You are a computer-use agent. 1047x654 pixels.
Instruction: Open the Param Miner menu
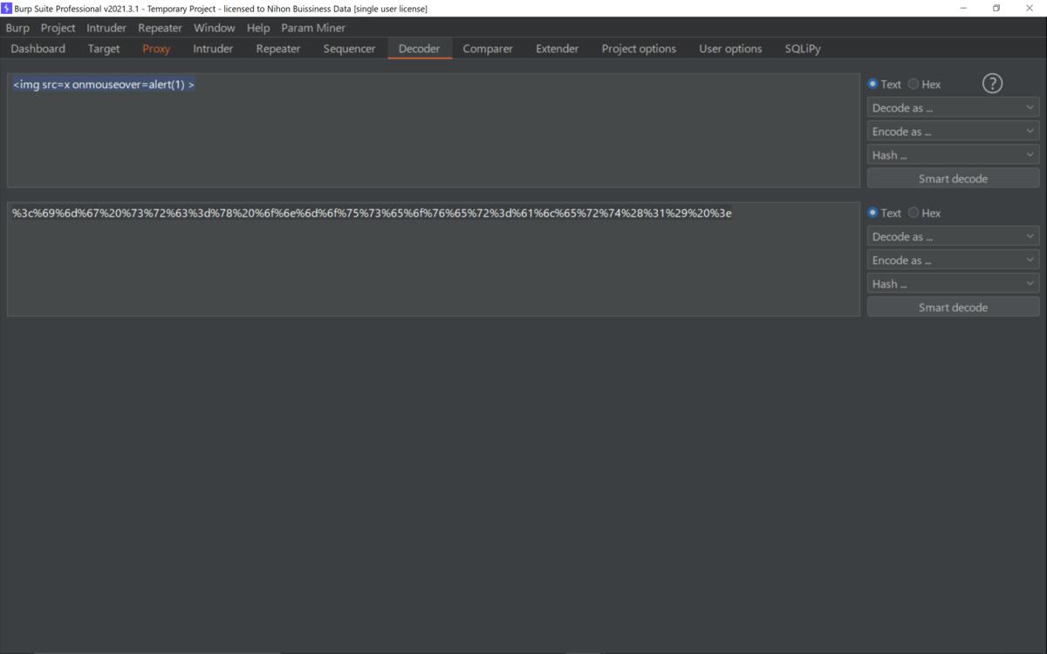(x=313, y=28)
